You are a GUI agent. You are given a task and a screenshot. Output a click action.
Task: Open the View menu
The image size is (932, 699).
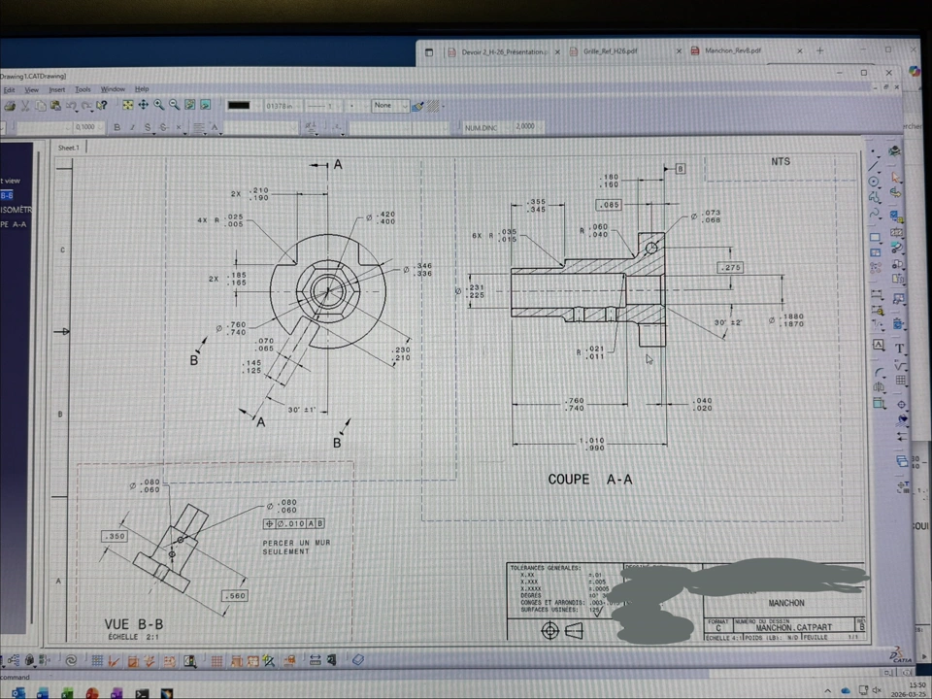coord(31,89)
